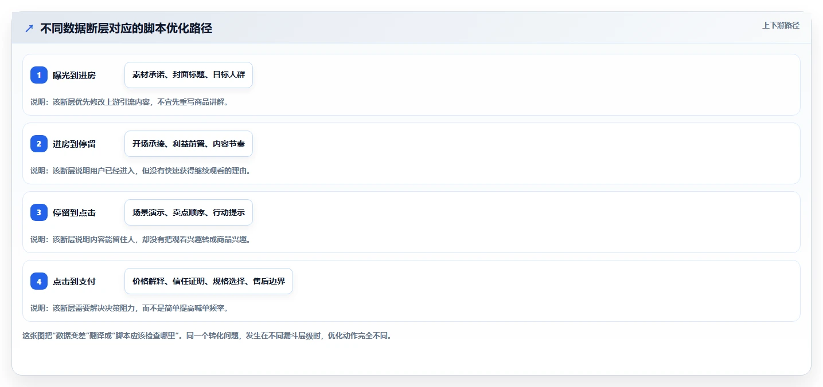Click the 曝光到进房 stage label

(74, 76)
